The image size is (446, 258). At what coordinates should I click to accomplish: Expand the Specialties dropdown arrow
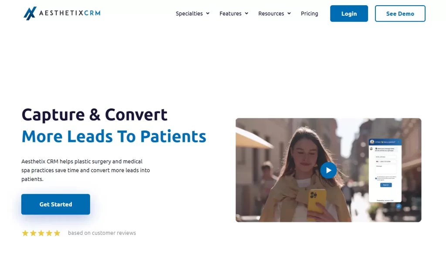point(208,13)
